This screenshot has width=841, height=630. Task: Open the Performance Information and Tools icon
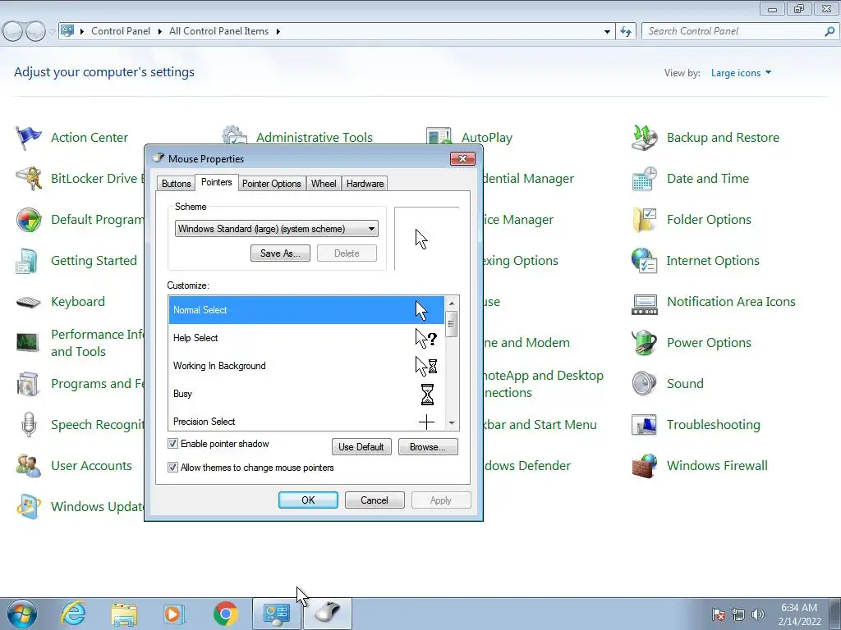29,342
